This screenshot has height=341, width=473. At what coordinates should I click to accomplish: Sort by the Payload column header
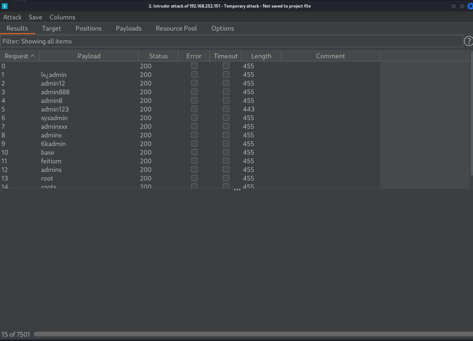[89, 56]
